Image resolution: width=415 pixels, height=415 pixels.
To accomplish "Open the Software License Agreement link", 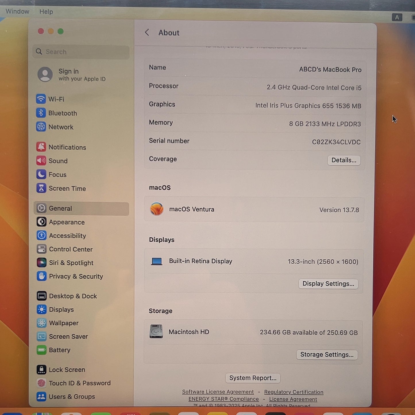I will 218,392.
